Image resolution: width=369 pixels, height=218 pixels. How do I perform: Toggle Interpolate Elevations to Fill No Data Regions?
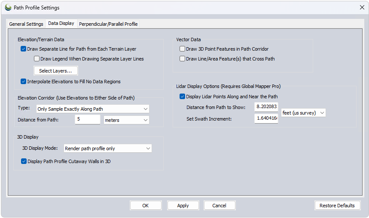click(x=24, y=82)
